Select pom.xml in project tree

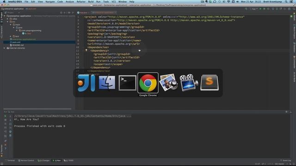click(39, 42)
